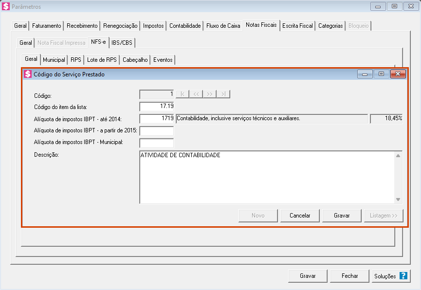Viewport: 421px width, 290px height.
Task: Open the Fluxo de Caixa tab
Action: point(223,26)
